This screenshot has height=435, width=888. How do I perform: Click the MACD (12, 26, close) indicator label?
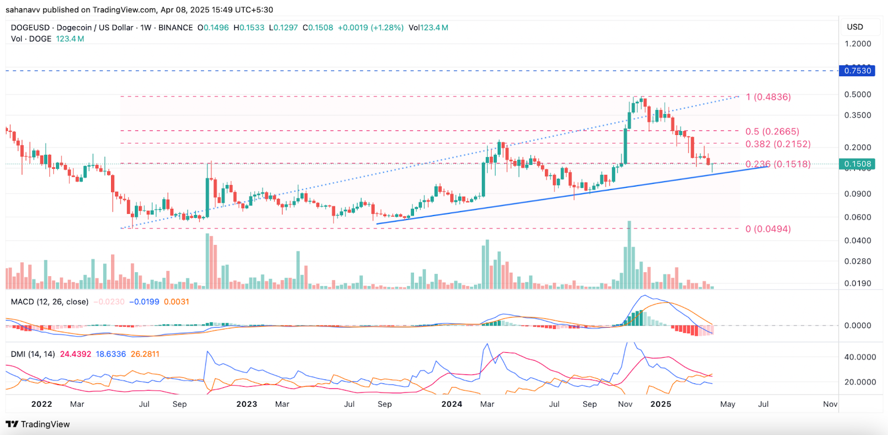click(x=49, y=302)
